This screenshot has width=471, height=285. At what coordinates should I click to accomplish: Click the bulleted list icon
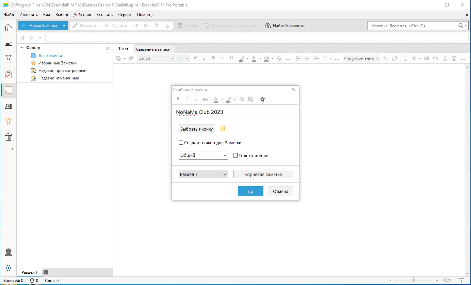(298, 58)
